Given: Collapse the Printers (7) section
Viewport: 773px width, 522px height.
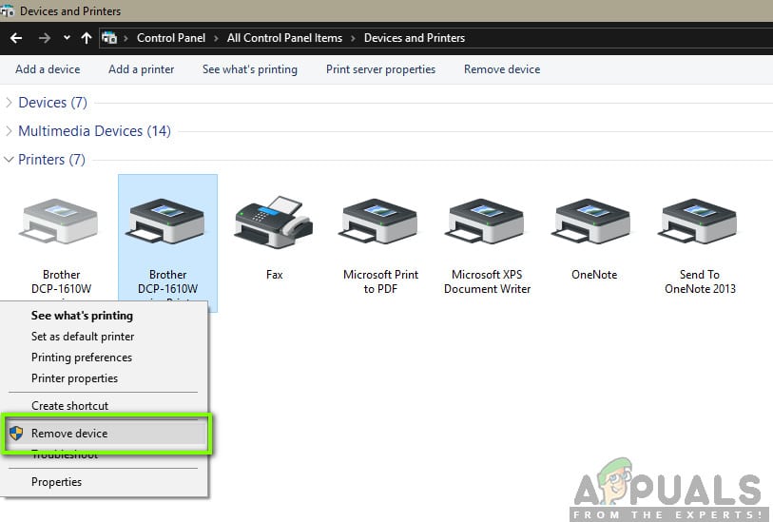Looking at the screenshot, I should 10,160.
